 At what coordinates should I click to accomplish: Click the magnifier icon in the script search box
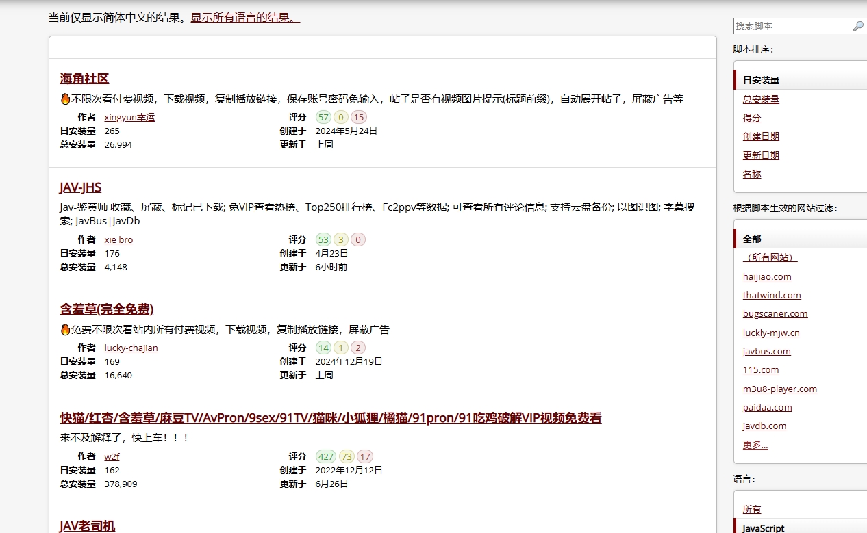(857, 26)
